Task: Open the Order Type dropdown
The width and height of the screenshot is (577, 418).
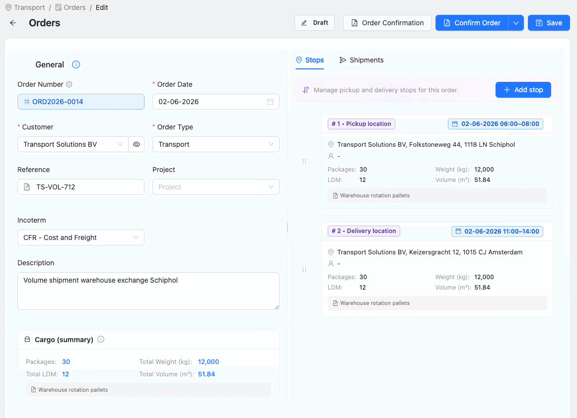Action: (x=216, y=144)
